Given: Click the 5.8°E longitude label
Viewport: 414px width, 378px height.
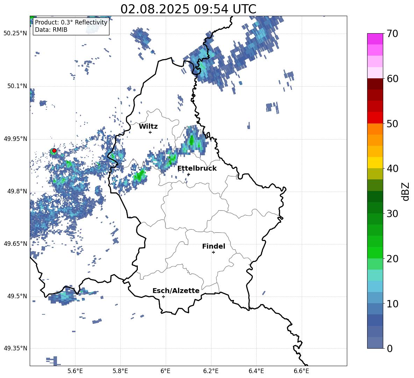Looking at the screenshot, I should 120,371.
